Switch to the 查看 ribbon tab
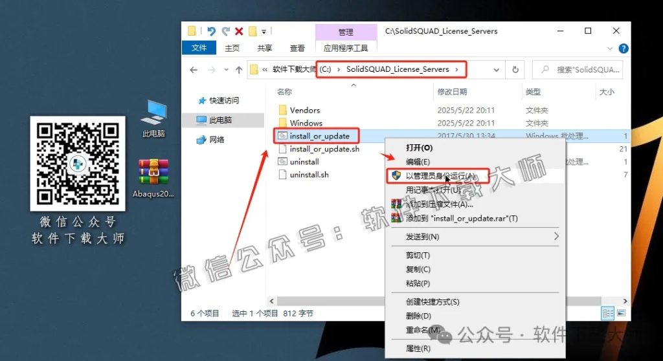Viewport: 663px width, 361px height. tap(297, 48)
